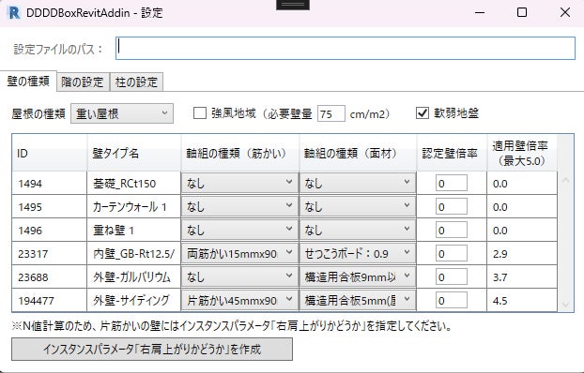Image resolution: width=584 pixels, height=373 pixels.
Task: Open the 構造用合板9mm以 dropdown
Action: 358,276
